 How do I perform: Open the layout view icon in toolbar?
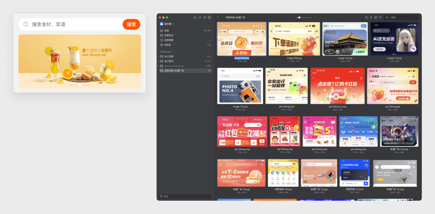375,18
